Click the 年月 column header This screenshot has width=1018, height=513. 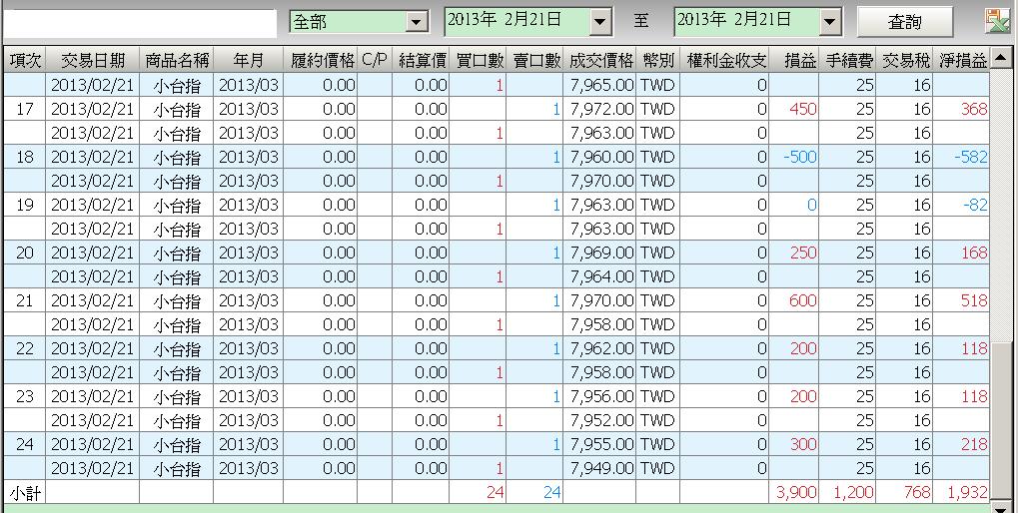coord(248,60)
